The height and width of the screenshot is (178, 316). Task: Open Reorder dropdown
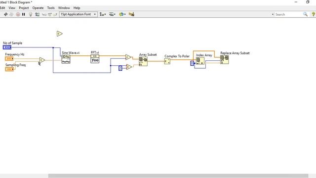122,14
